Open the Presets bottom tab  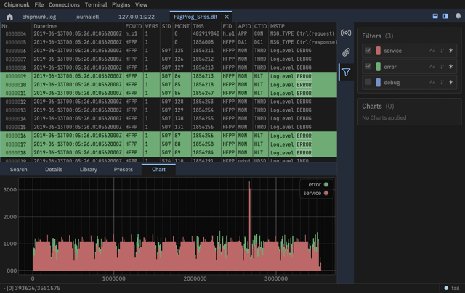click(123, 170)
